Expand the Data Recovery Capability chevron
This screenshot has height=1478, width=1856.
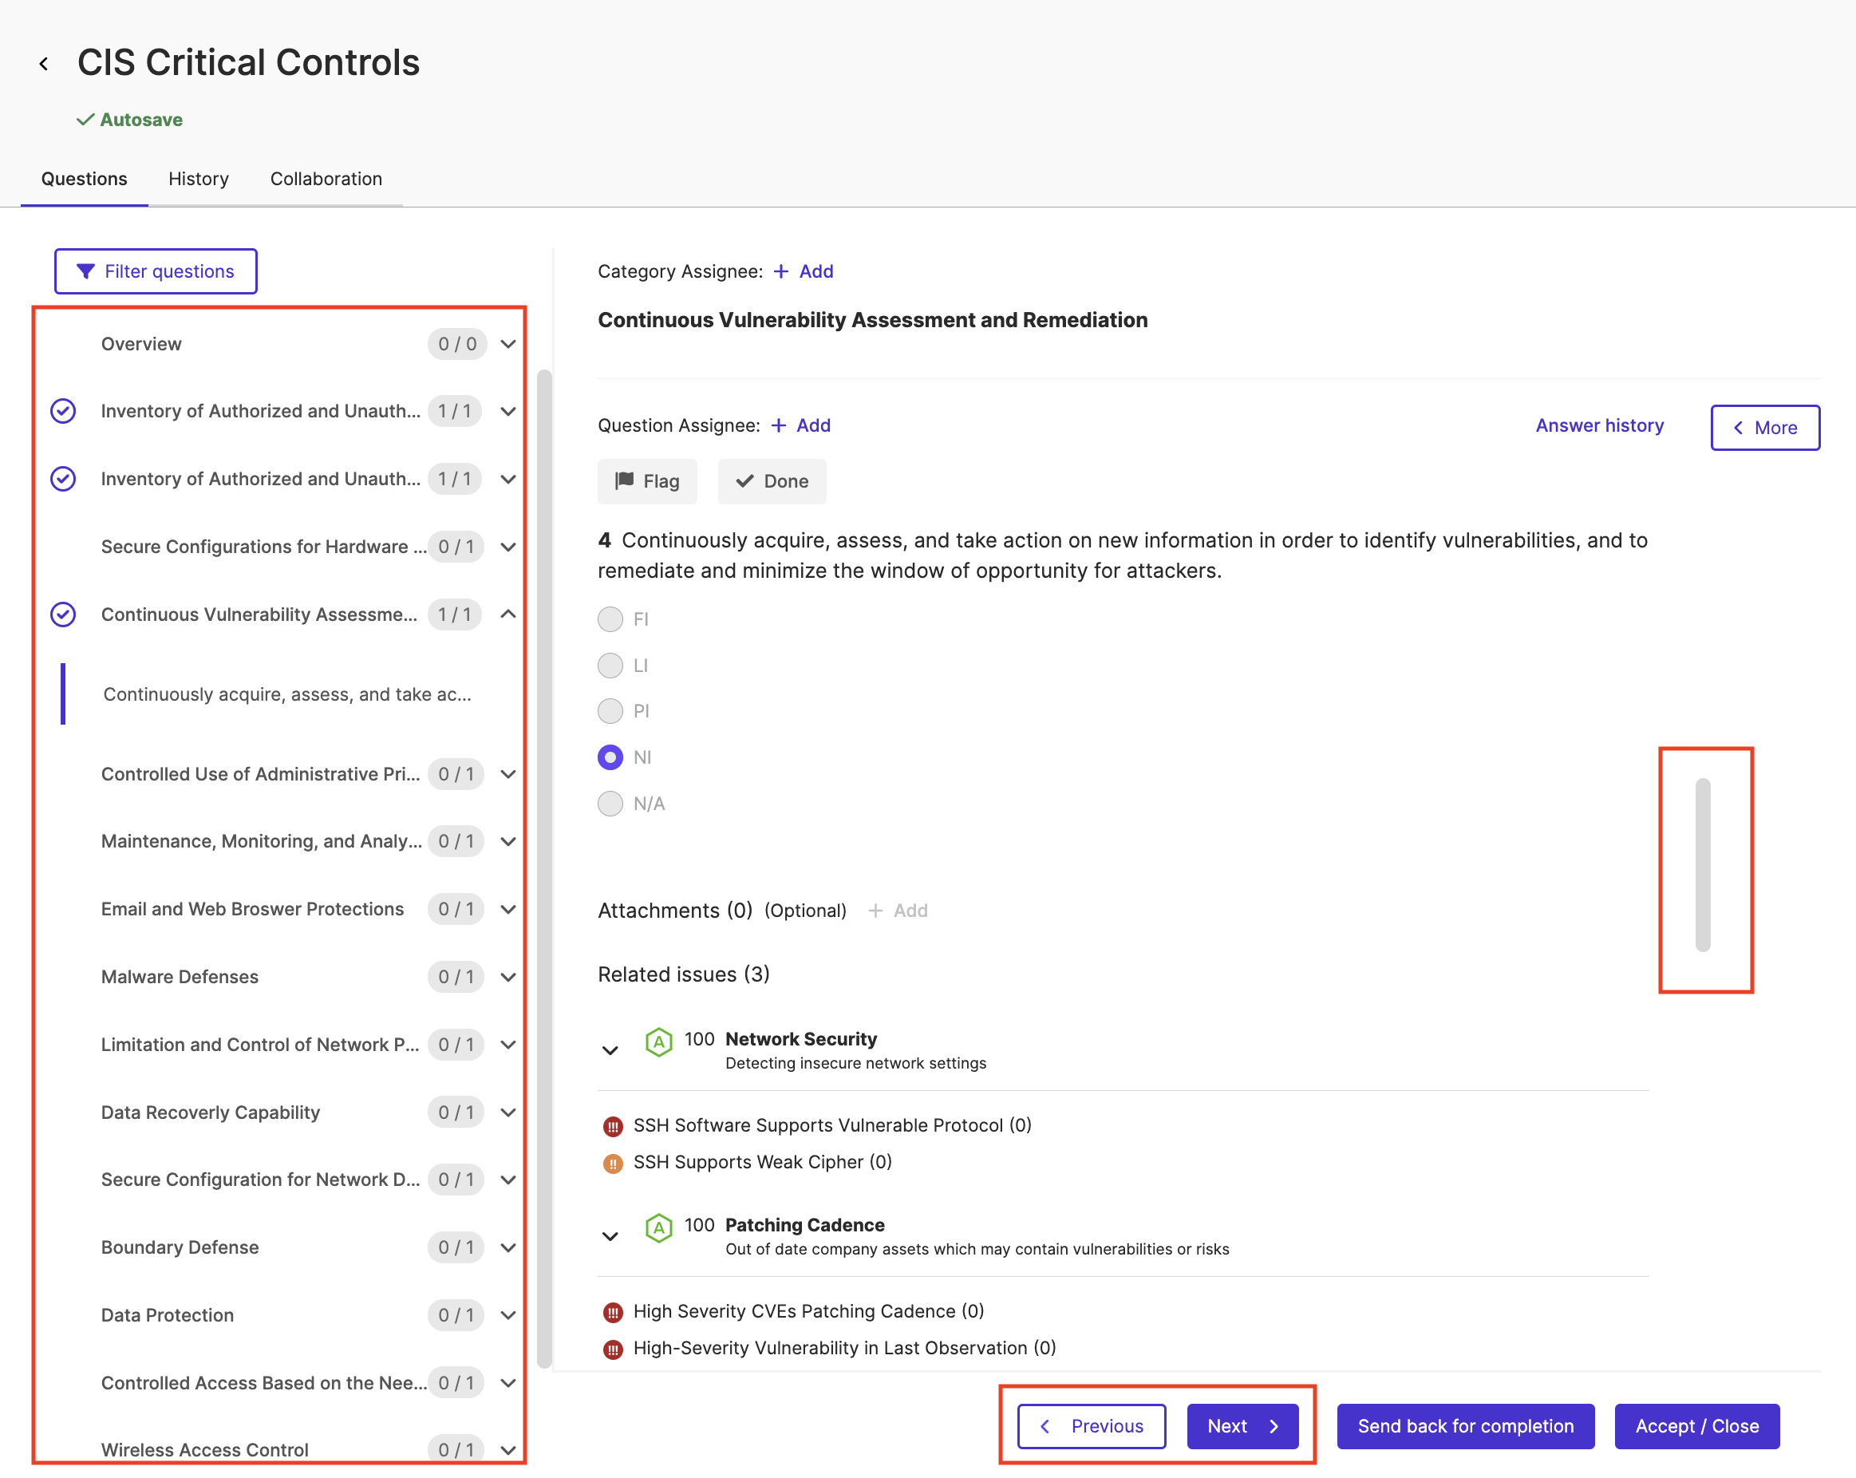509,1112
